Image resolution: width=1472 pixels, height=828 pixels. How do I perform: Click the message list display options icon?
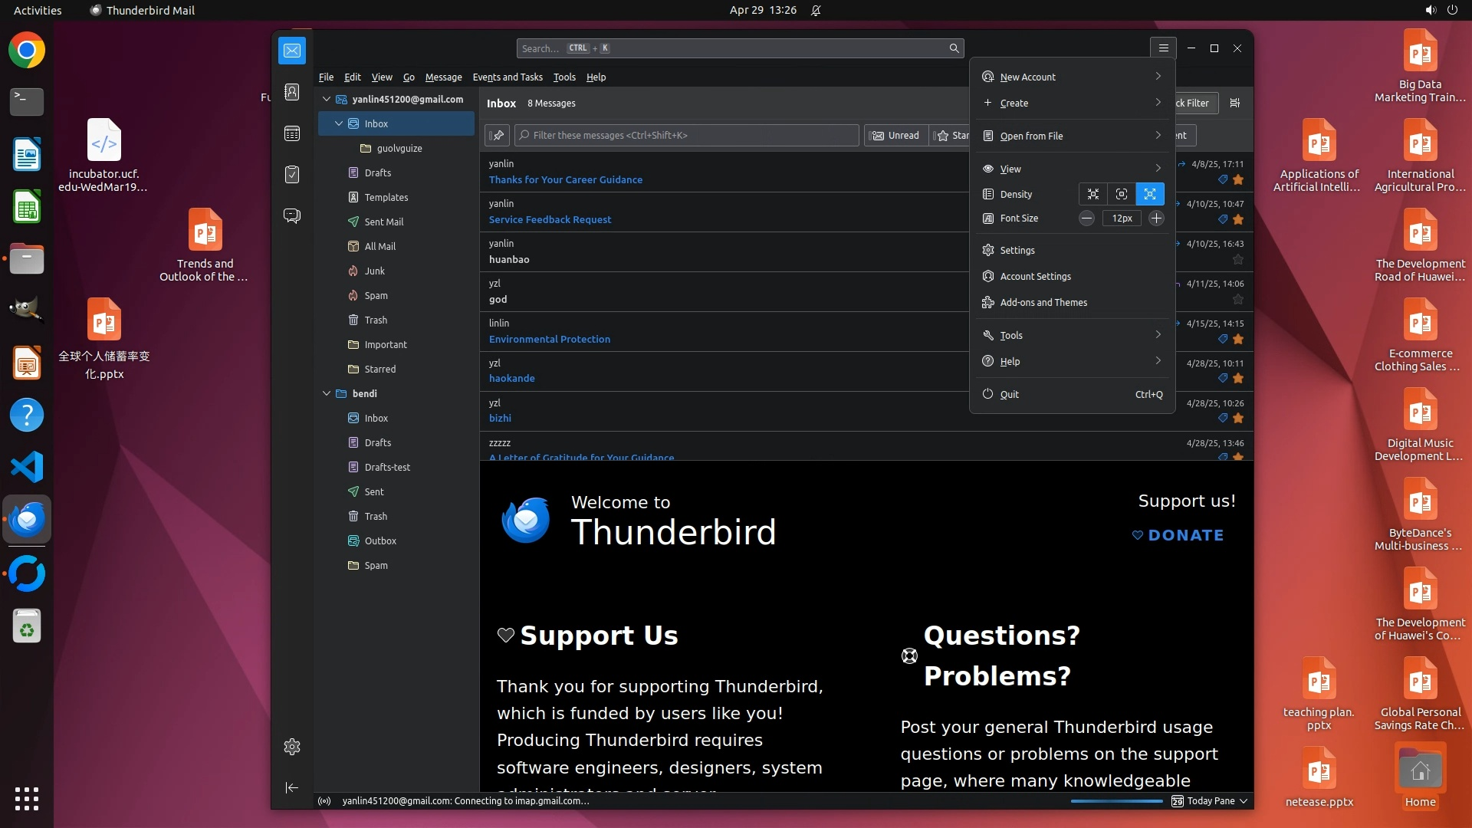pos(1234,103)
